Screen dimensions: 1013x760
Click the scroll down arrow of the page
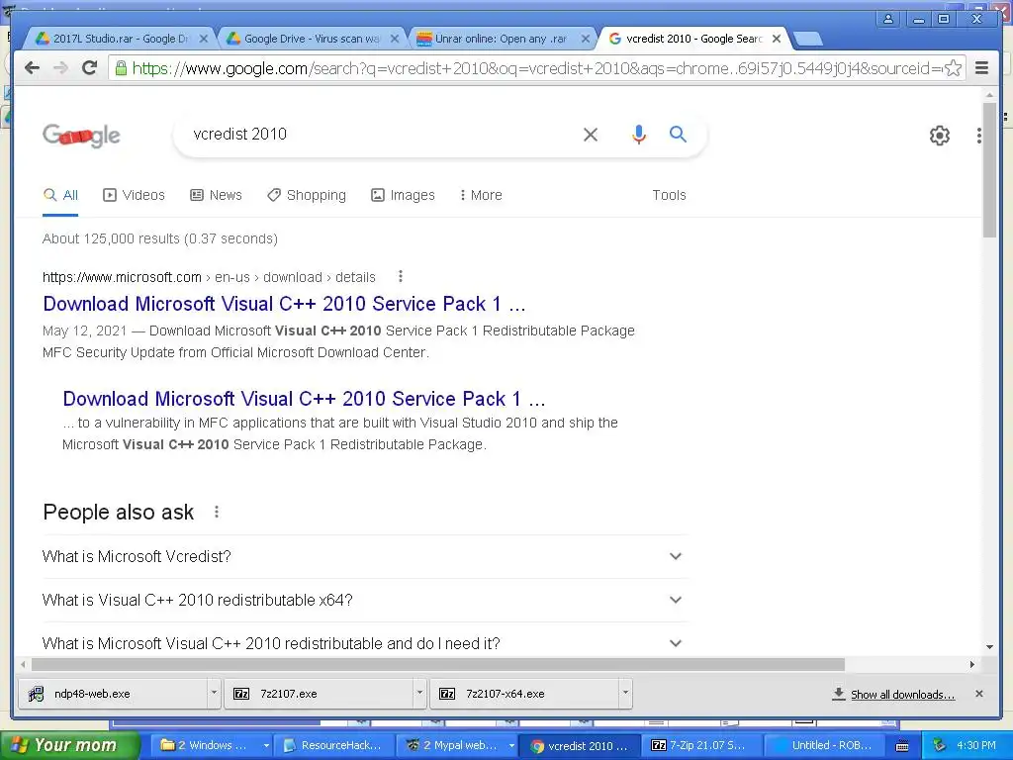point(989,646)
